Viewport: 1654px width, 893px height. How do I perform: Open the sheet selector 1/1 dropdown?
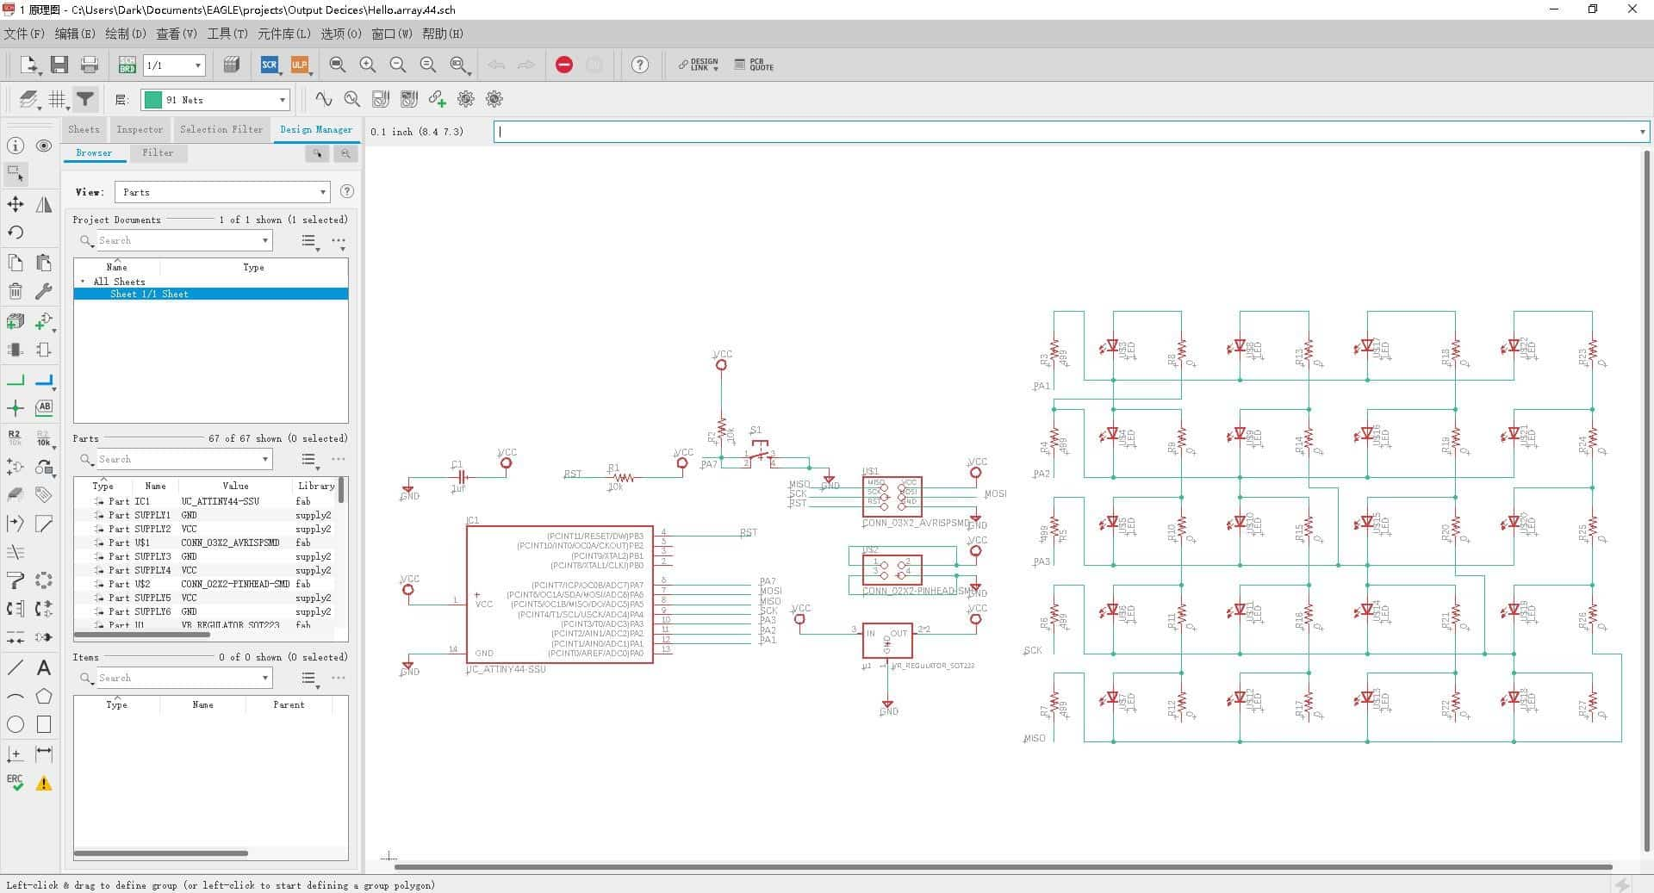pyautogui.click(x=175, y=65)
